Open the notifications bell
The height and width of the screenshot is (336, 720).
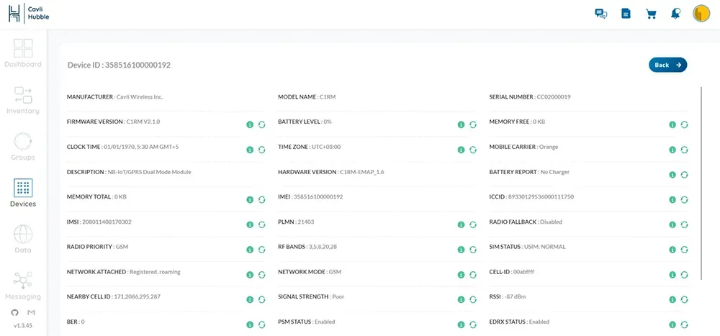click(675, 14)
